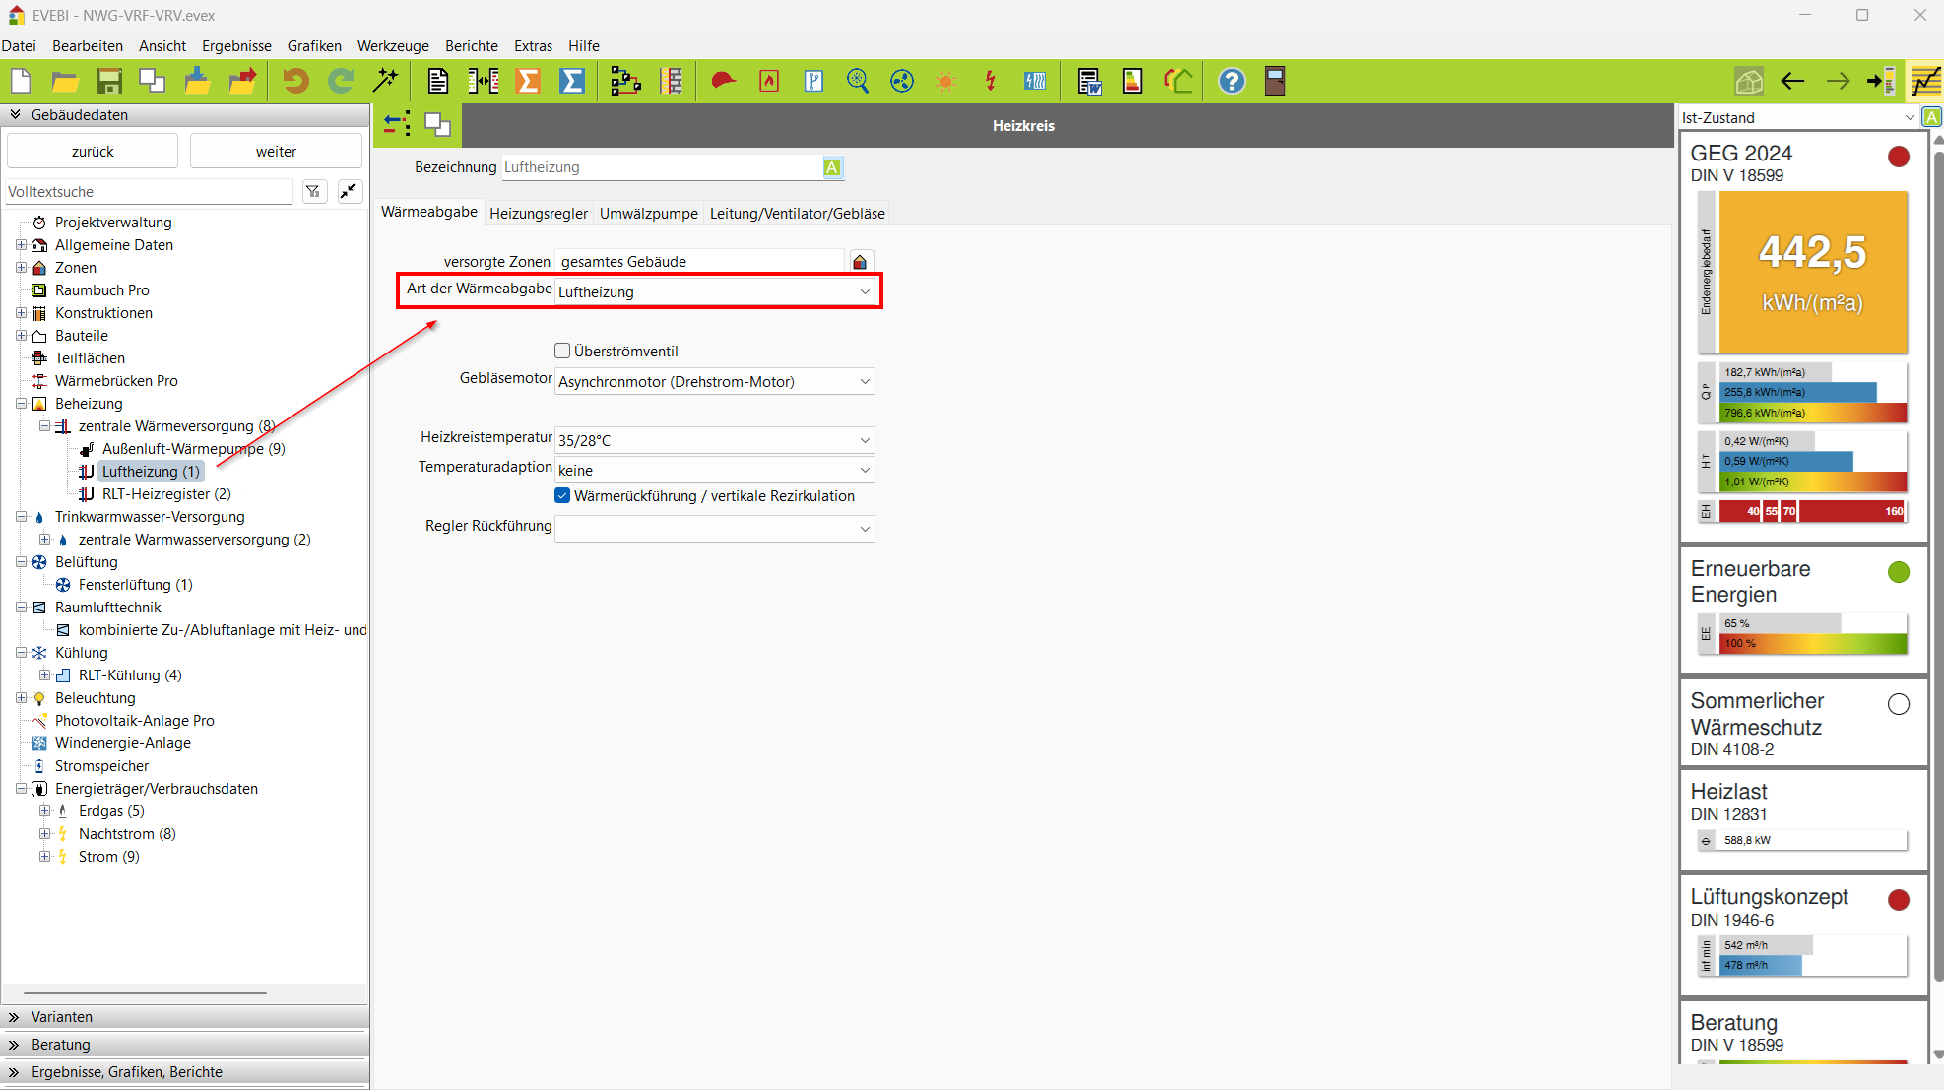Click the weiter button
Screen dimensions: 1944x1090
[276, 152]
